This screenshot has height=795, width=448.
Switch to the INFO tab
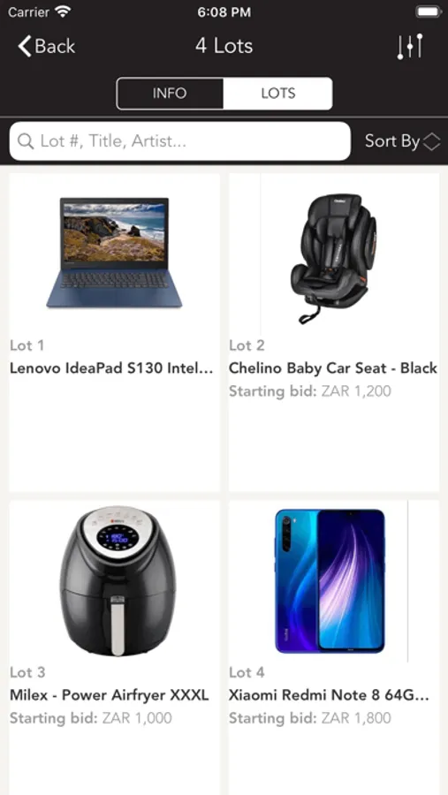click(170, 94)
